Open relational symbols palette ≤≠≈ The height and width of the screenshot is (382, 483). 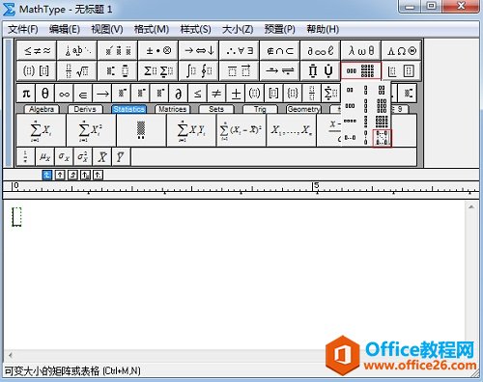(37, 50)
